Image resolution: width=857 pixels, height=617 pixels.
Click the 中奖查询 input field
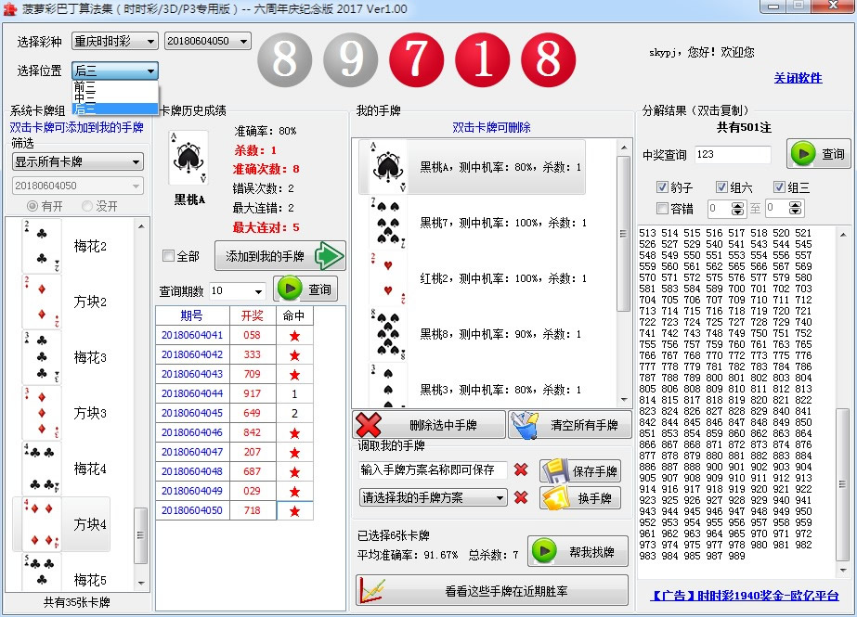(732, 155)
